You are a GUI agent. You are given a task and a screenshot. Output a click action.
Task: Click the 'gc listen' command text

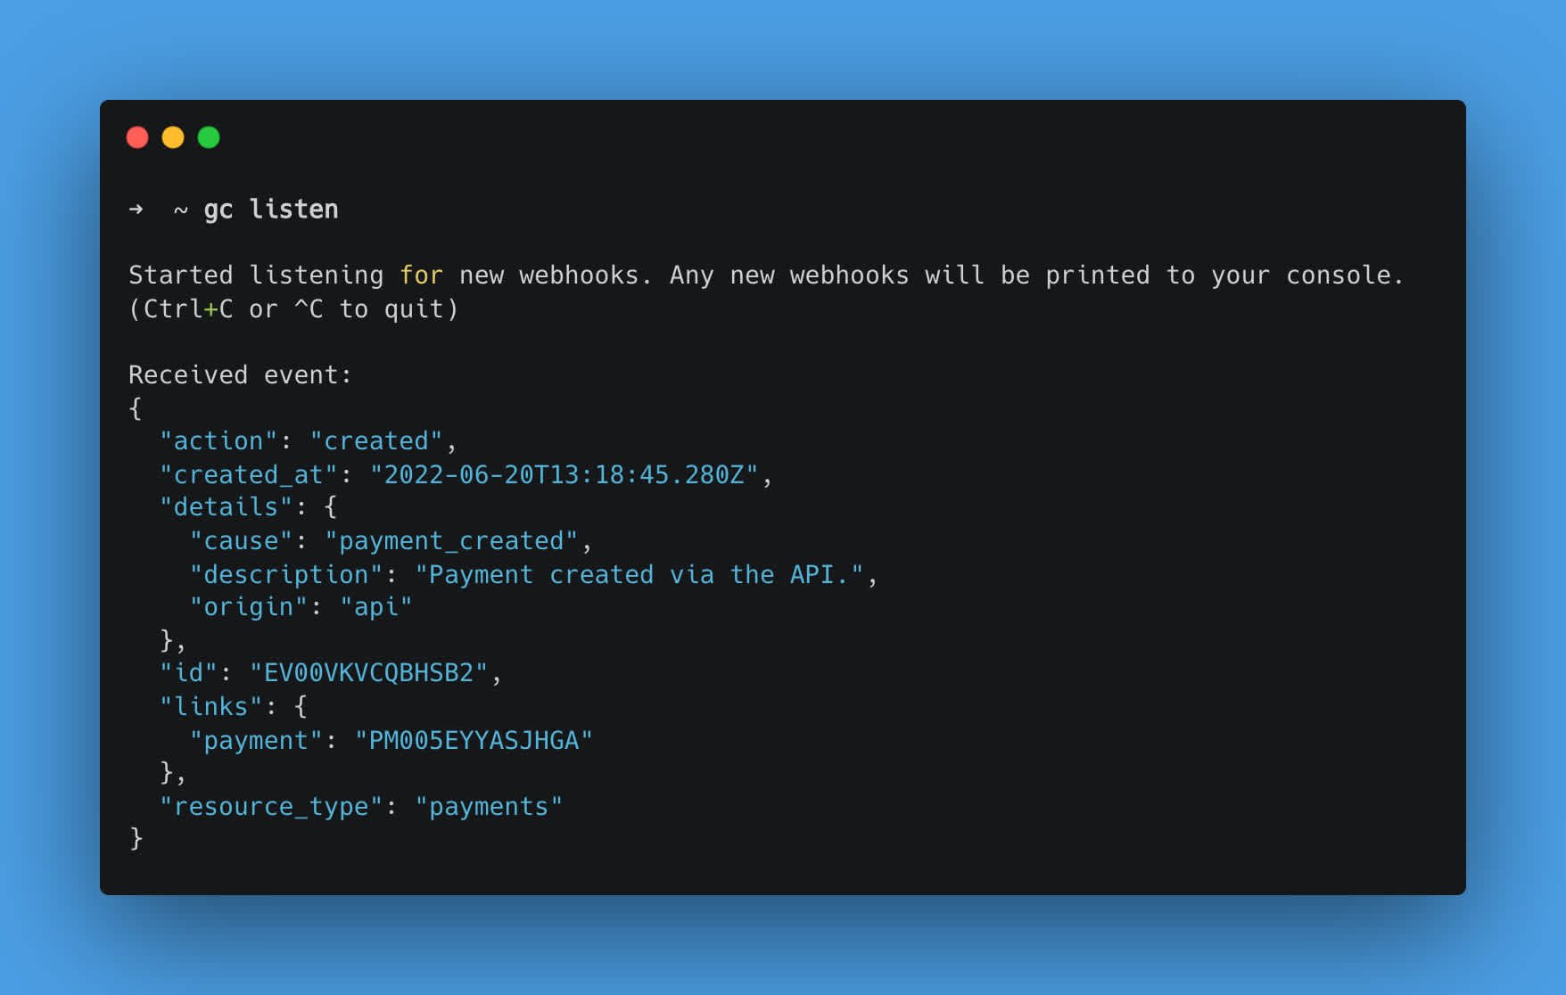[x=271, y=210]
